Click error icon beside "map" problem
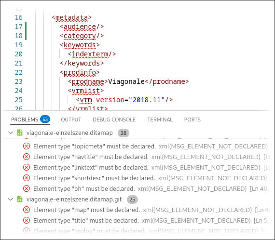This screenshot has width=275, height=240. click(x=27, y=210)
